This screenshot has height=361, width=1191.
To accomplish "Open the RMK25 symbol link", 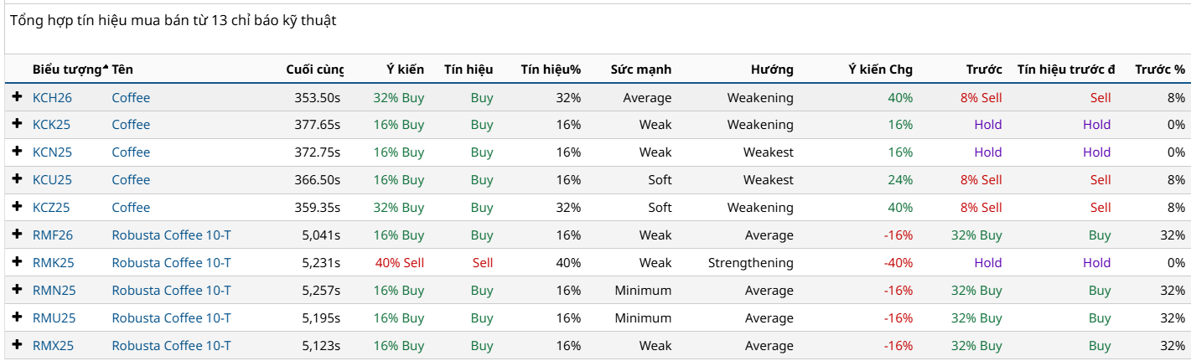I will click(x=53, y=263).
